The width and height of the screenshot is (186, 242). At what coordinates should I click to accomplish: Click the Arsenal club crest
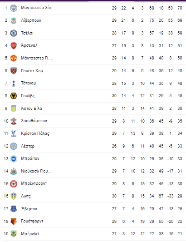coord(14,46)
